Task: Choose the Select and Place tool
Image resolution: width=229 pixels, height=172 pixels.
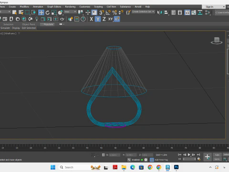Action: click(60, 12)
